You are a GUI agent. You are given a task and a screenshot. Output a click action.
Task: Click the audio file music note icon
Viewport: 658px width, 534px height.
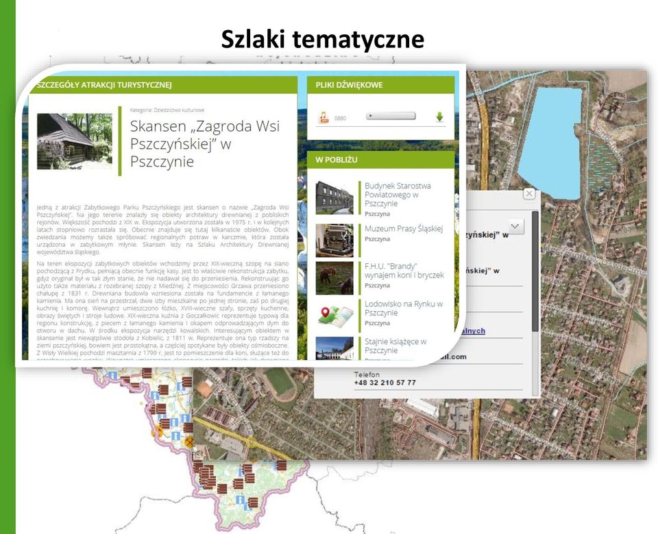(323, 117)
